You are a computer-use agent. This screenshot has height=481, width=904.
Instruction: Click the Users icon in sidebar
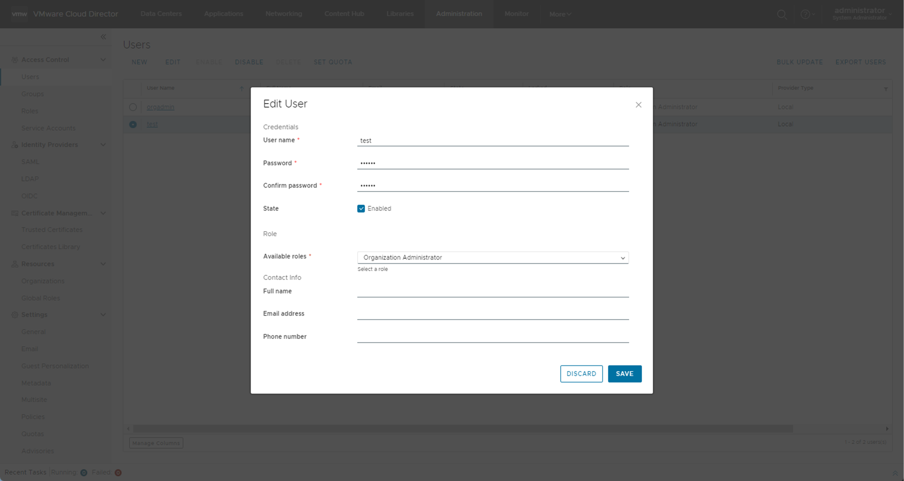pos(30,77)
